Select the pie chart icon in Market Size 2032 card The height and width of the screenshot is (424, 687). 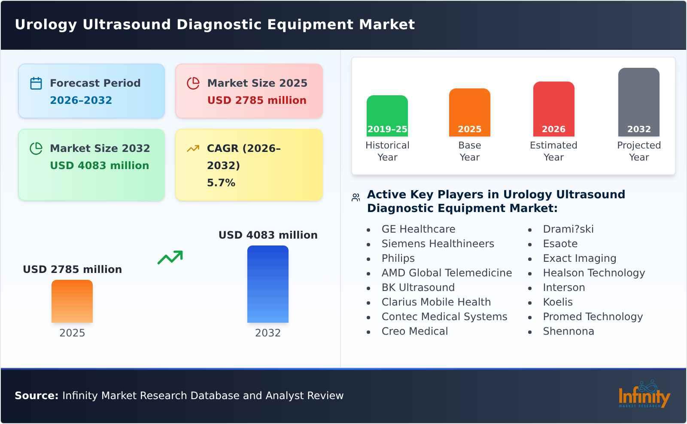coord(36,148)
